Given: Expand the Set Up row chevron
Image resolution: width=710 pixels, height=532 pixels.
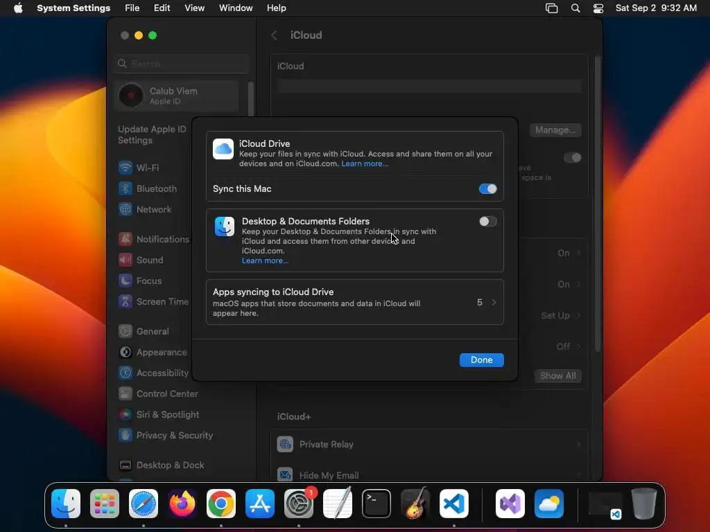Looking at the screenshot, I should (579, 316).
